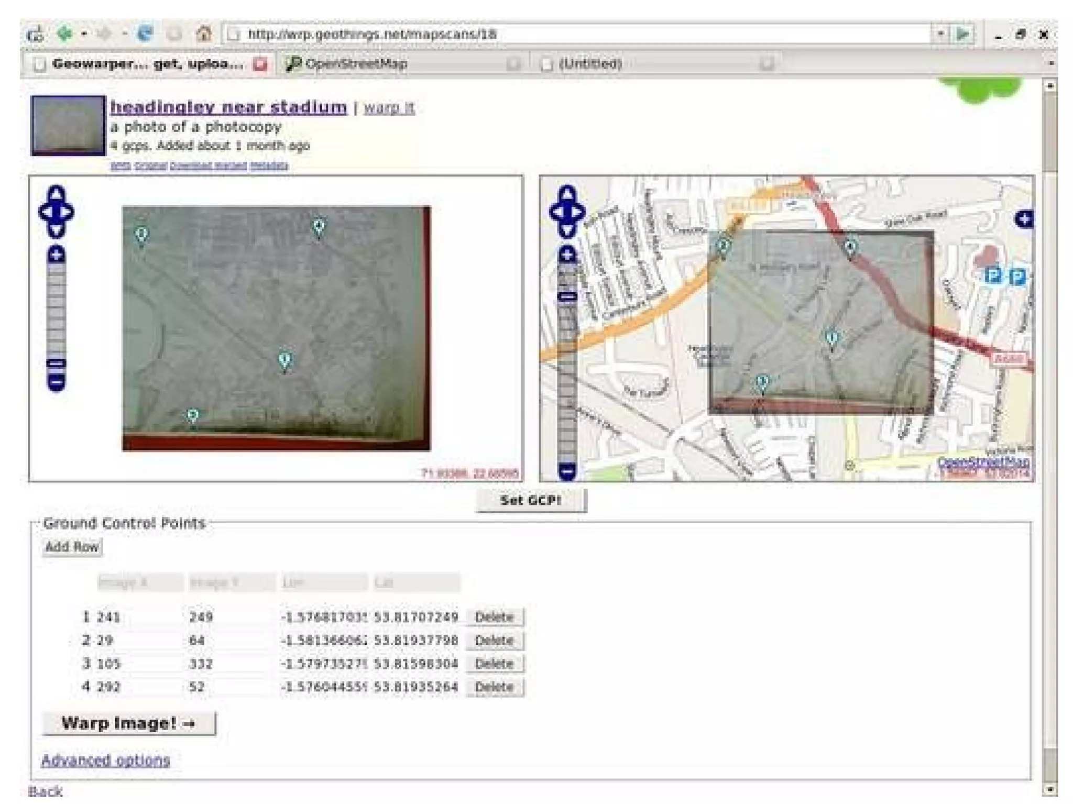
Task: Open layer switcher plus on map's right edge
Action: [x=1024, y=218]
